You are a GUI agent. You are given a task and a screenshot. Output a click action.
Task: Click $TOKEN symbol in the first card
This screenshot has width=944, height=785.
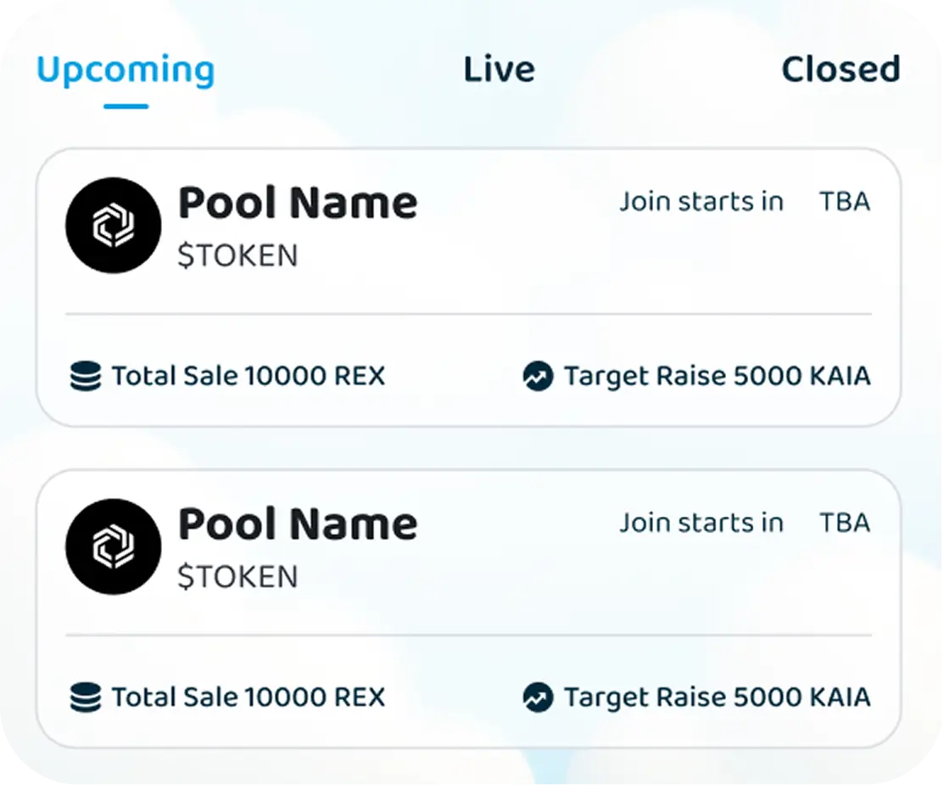(237, 255)
